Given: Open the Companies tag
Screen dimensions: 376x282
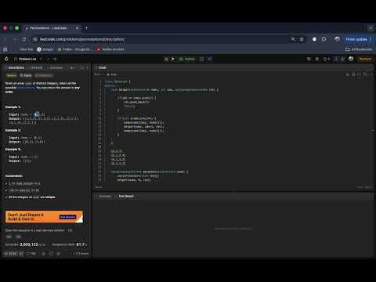Looking at the screenshot, I should coord(44,75).
